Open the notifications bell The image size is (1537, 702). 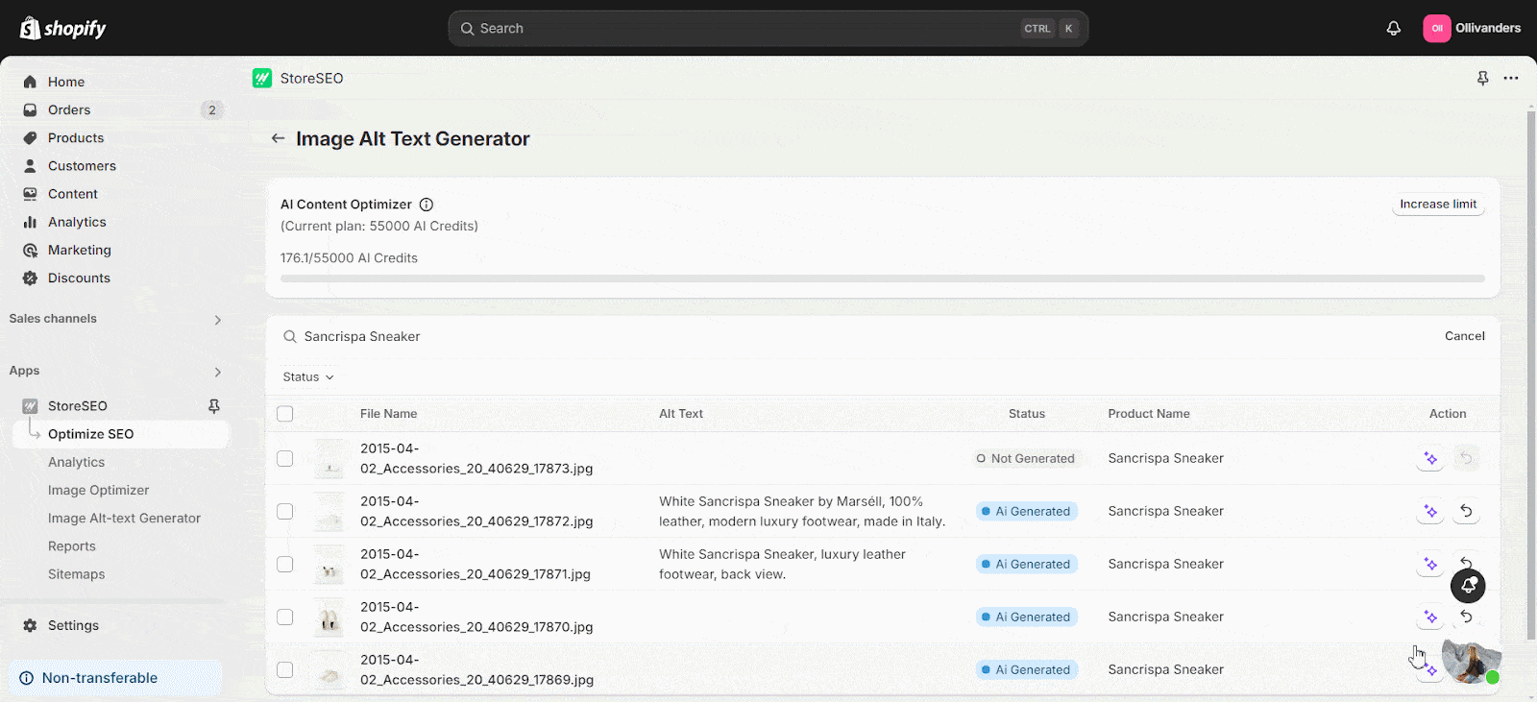click(1393, 29)
